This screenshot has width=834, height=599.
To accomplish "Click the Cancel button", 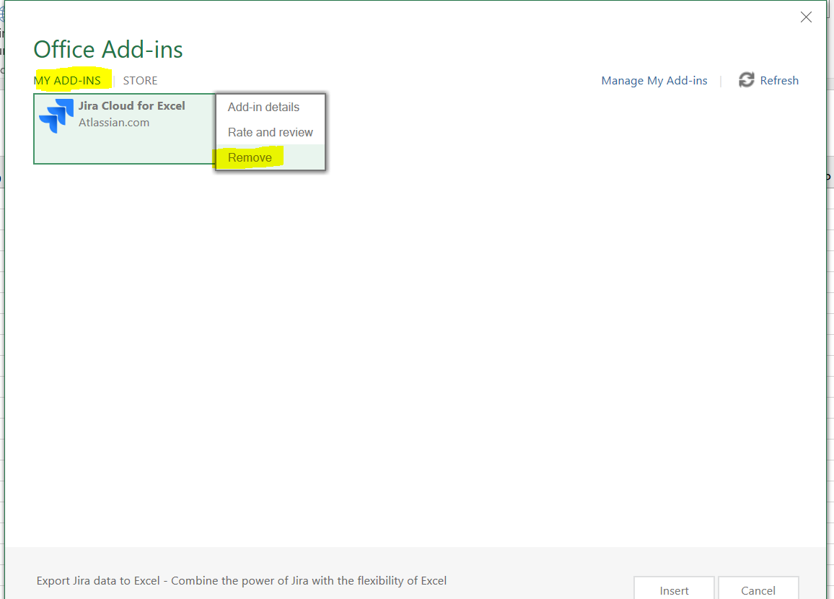I will click(758, 590).
